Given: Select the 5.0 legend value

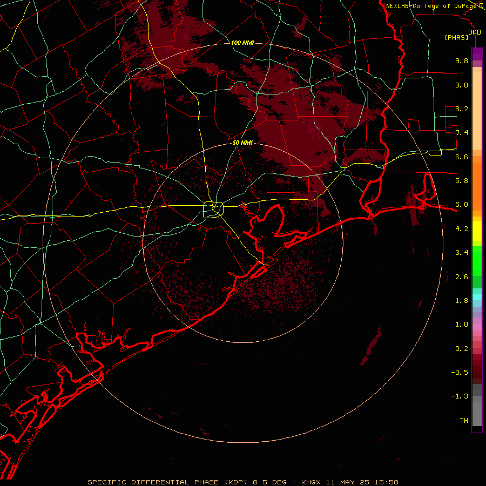Looking at the screenshot, I should coord(462,205).
